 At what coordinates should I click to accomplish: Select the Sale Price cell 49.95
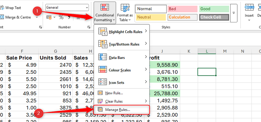click(22, 93)
